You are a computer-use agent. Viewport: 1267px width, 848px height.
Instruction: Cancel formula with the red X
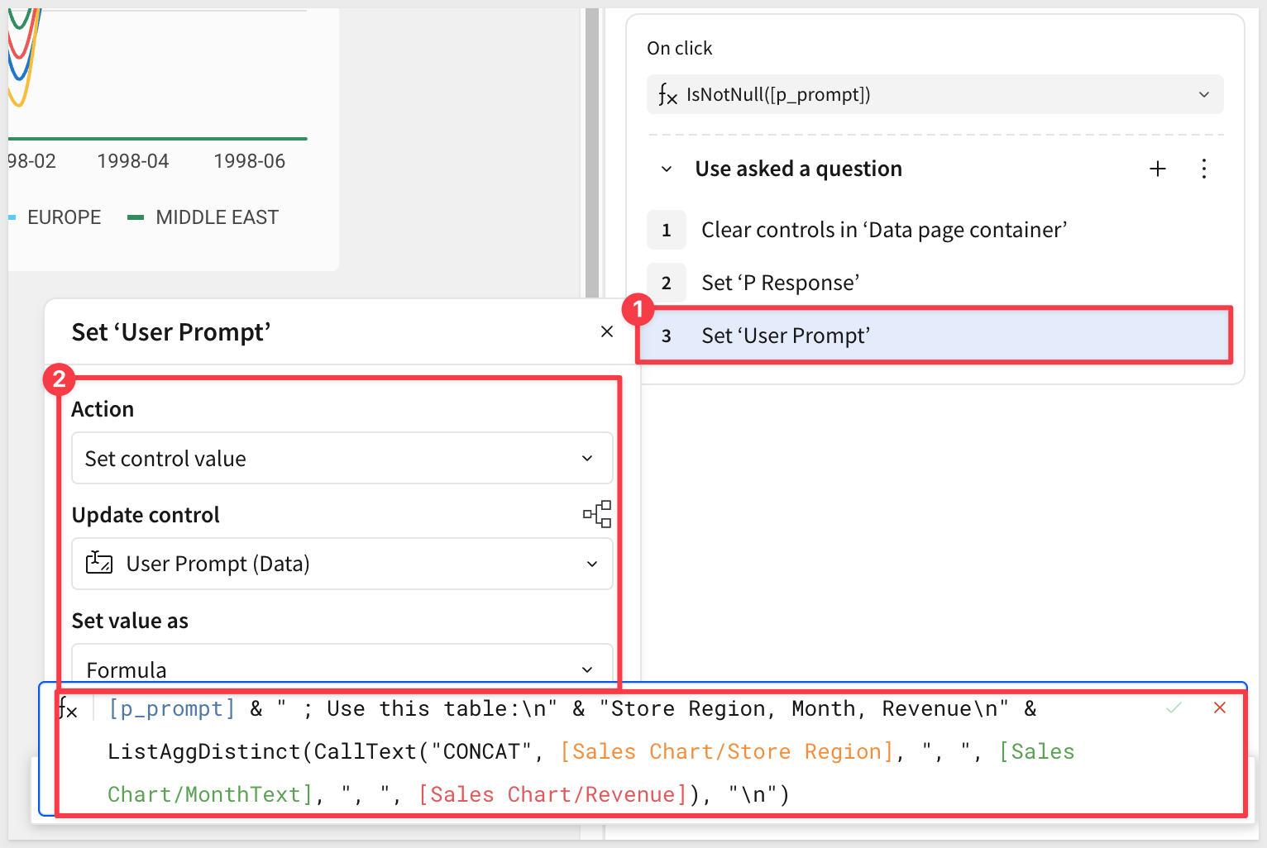pos(1219,708)
